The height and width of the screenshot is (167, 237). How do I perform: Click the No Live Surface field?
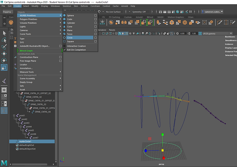click(x=114, y=12)
